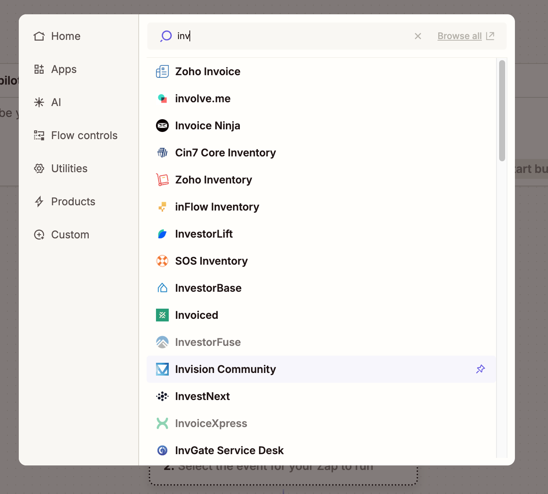This screenshot has height=494, width=548.
Task: Click the external link icon beside Browse all
Action: [490, 36]
